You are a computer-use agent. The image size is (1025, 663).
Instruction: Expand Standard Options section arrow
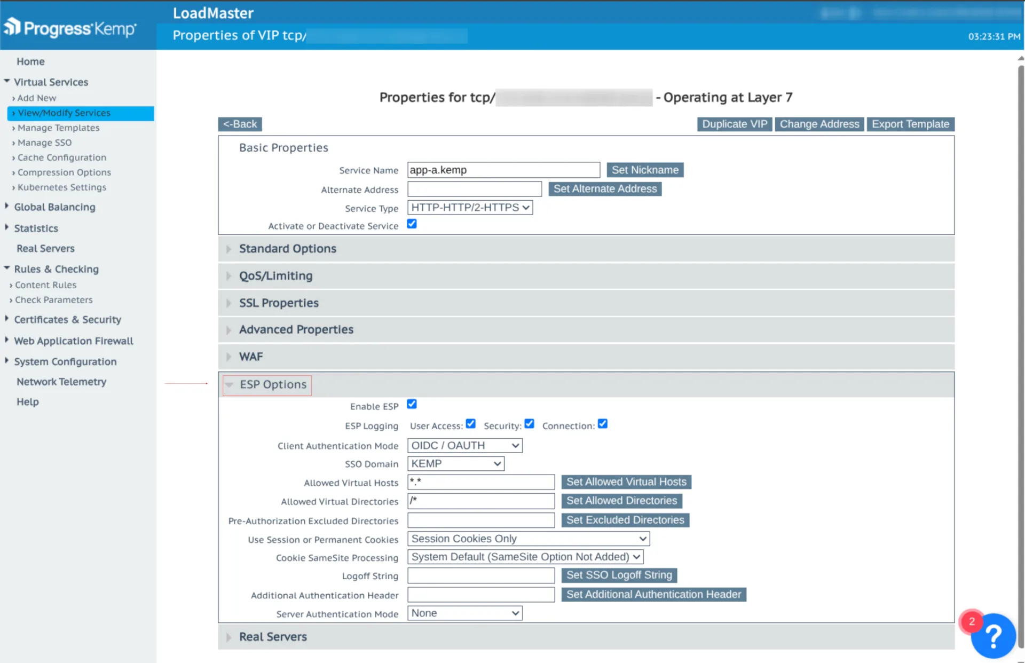[x=228, y=249]
